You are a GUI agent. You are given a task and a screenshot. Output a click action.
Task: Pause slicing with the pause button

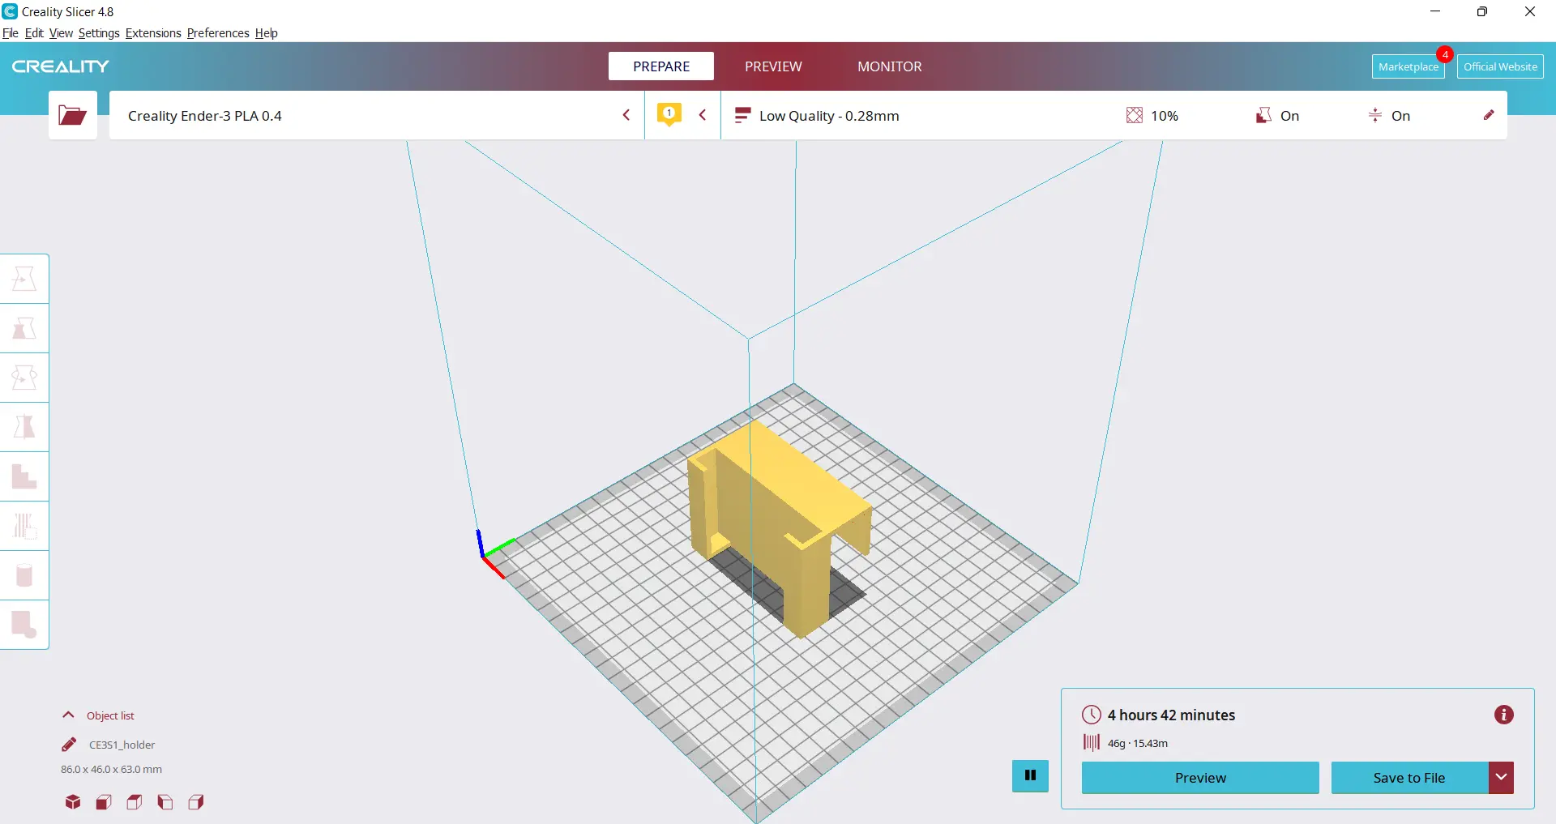click(1030, 775)
